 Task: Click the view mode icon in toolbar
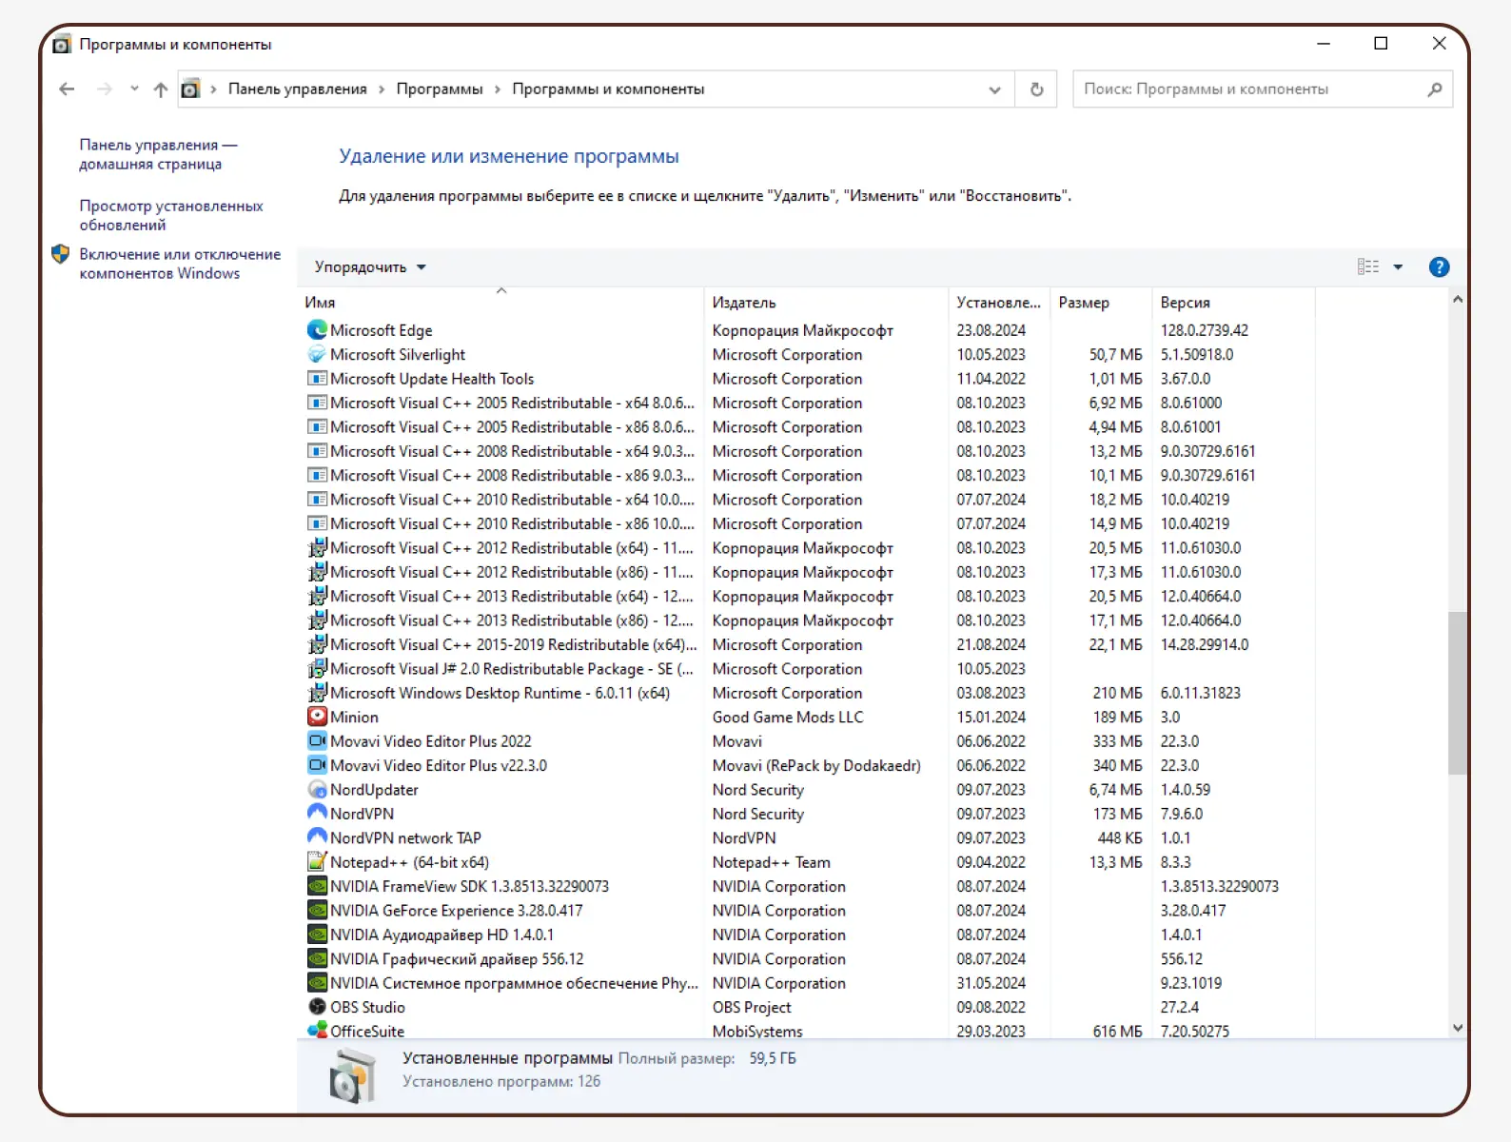tap(1368, 267)
